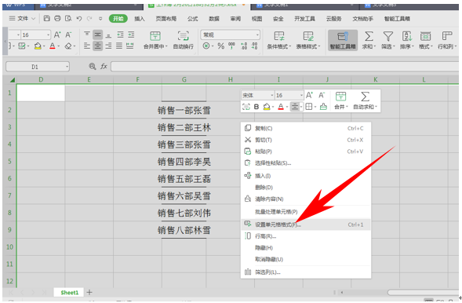Switch to the 页面布局 ribbon tab

166,19
